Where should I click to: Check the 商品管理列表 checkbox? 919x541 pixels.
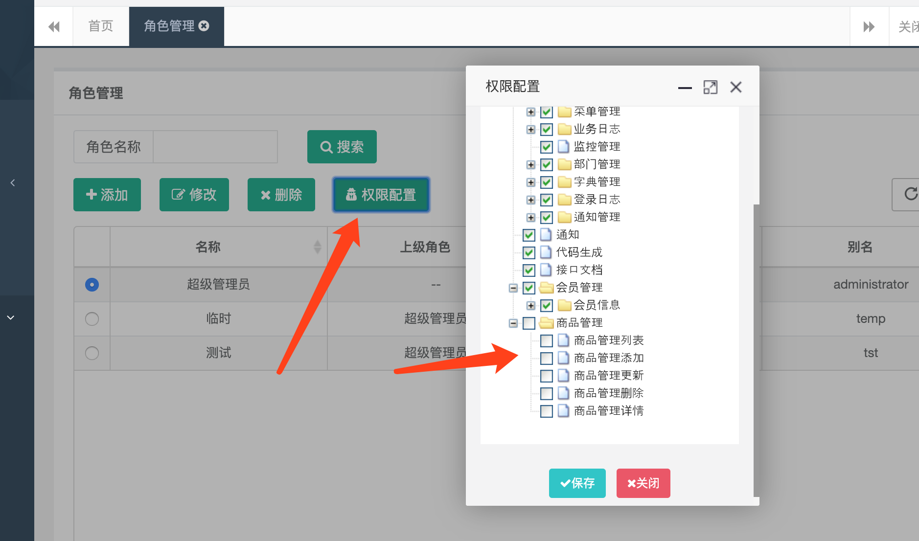(547, 340)
